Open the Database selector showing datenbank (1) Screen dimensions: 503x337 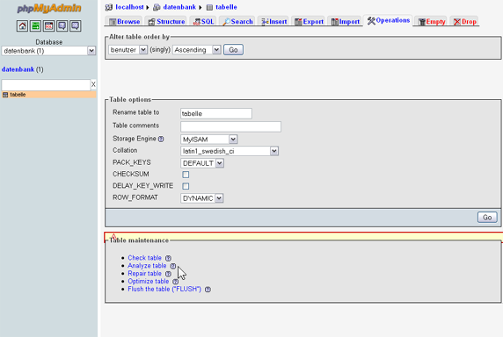click(48, 51)
